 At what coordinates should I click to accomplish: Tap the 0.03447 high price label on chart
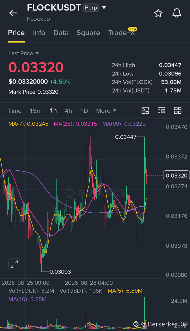coord(126,137)
